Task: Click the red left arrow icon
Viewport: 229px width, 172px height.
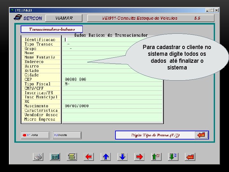Action: (x=89, y=157)
